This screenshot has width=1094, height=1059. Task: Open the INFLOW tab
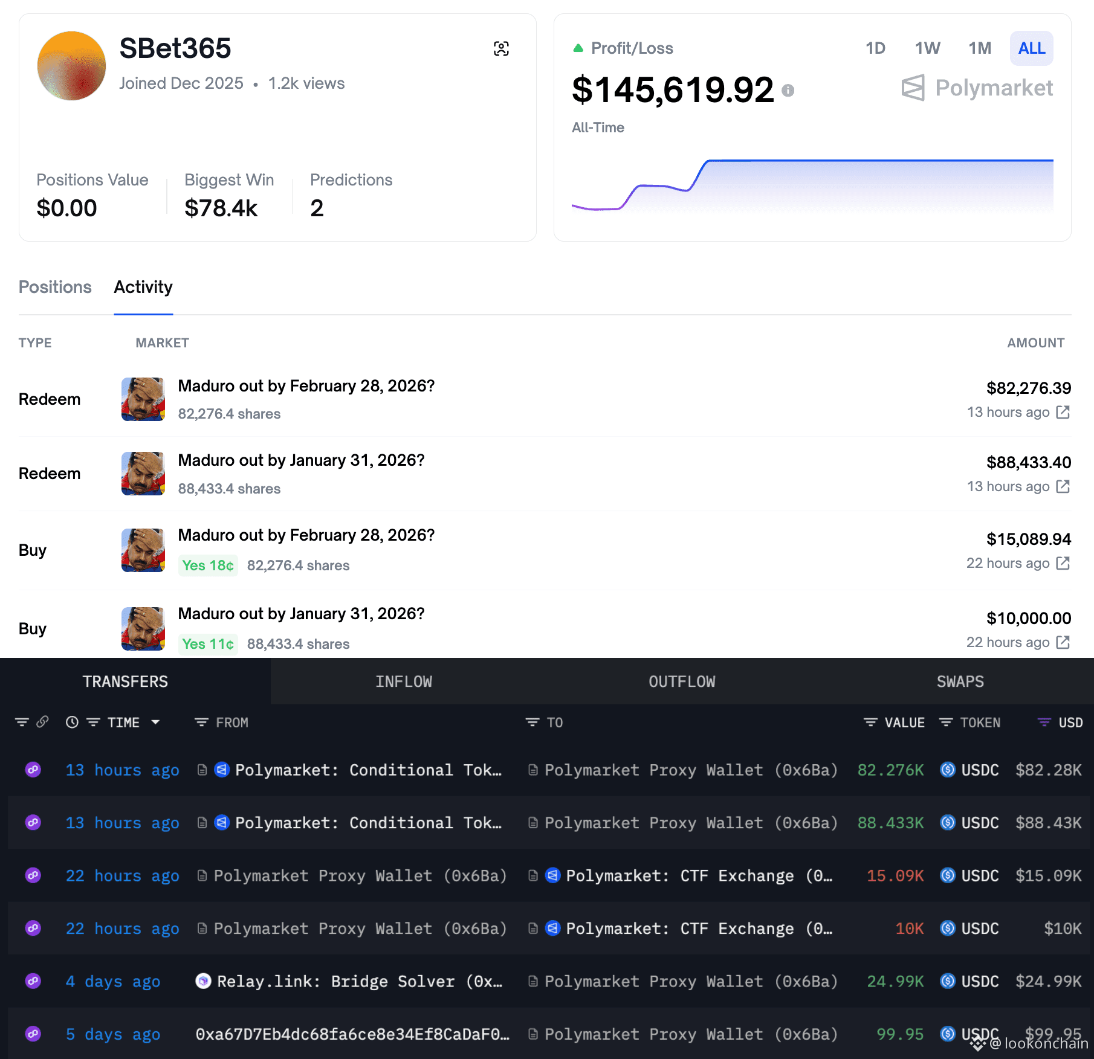coord(404,681)
